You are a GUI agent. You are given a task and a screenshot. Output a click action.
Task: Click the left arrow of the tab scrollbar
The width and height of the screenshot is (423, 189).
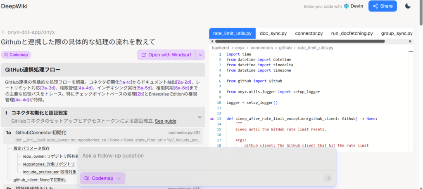(212, 41)
